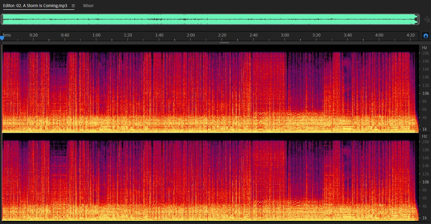
Task: Open the Editor panel menu icon
Action: click(73, 6)
